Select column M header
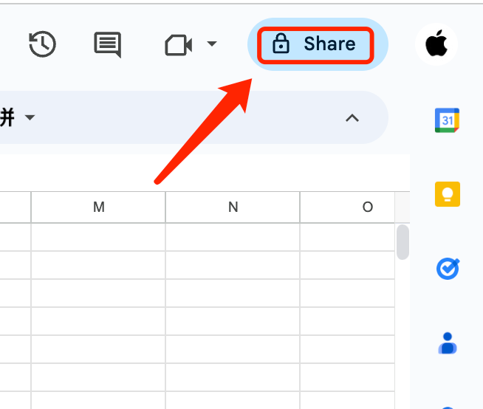The height and width of the screenshot is (409, 483). pos(98,207)
